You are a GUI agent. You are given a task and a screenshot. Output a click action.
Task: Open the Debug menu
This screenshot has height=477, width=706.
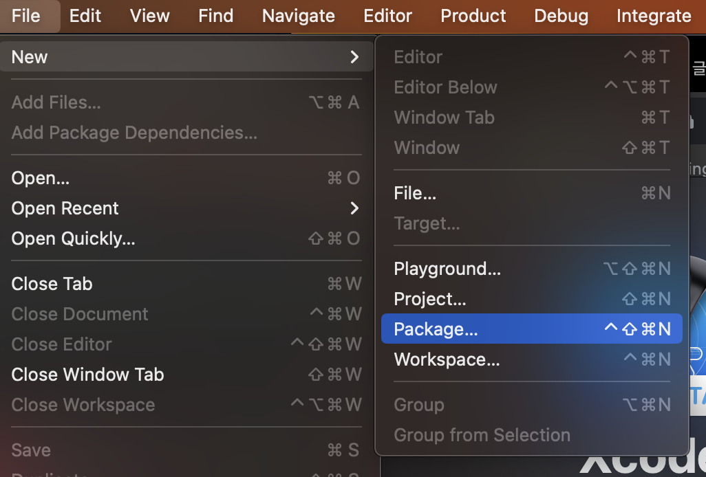click(561, 16)
